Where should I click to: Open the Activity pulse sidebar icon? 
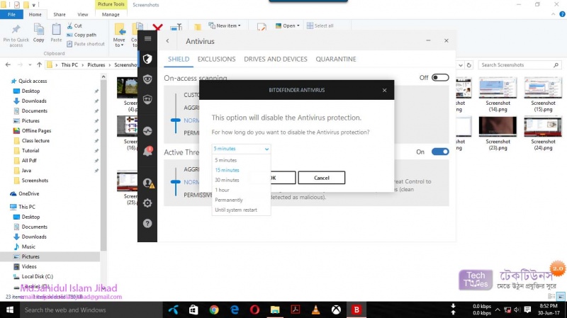coord(147,131)
